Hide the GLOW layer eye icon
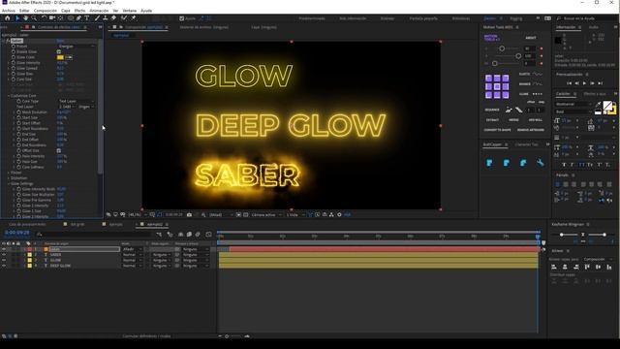620x349 pixels. tap(4, 261)
